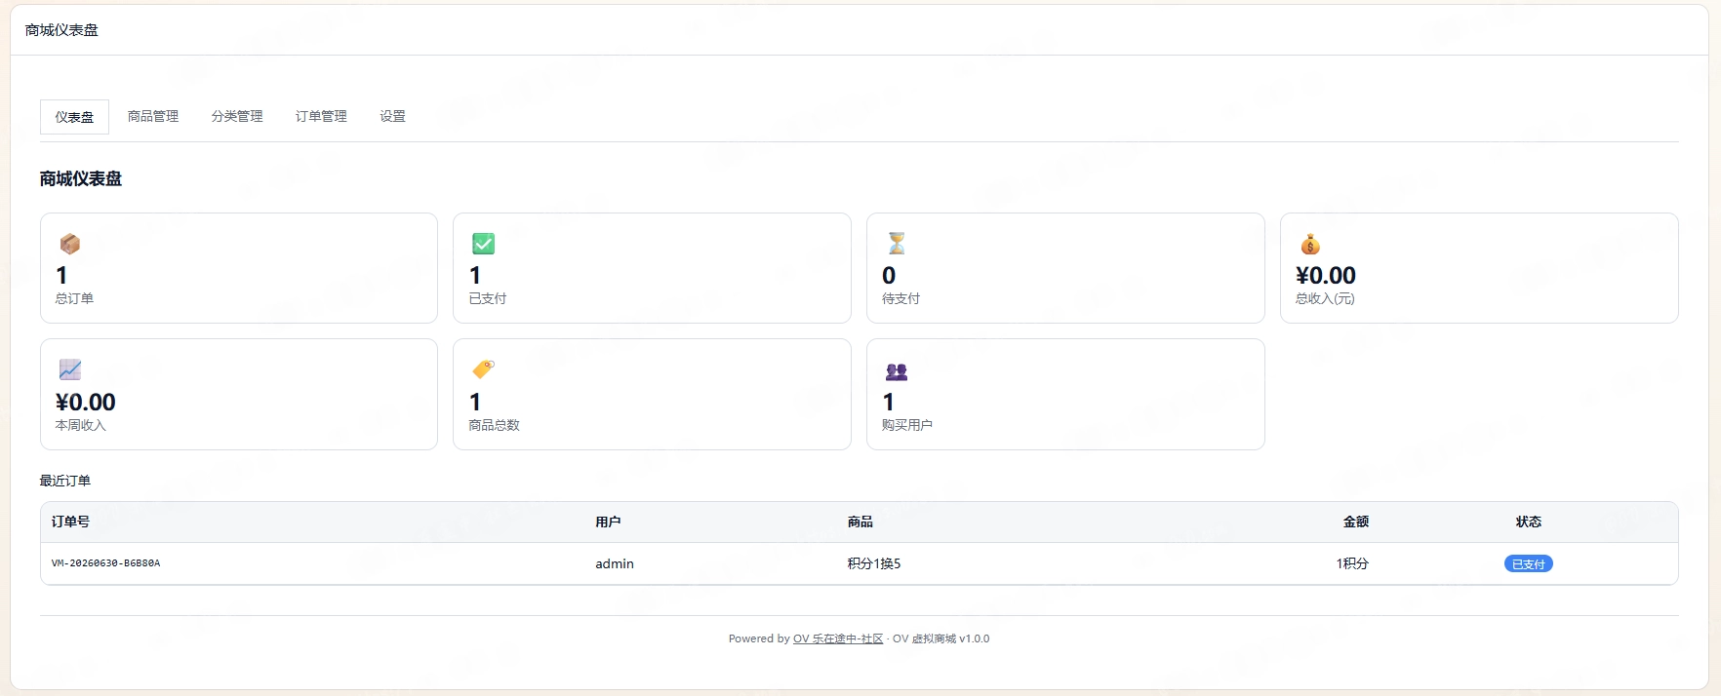Open the 商品管理 tab
The image size is (1721, 696).
(x=153, y=116)
